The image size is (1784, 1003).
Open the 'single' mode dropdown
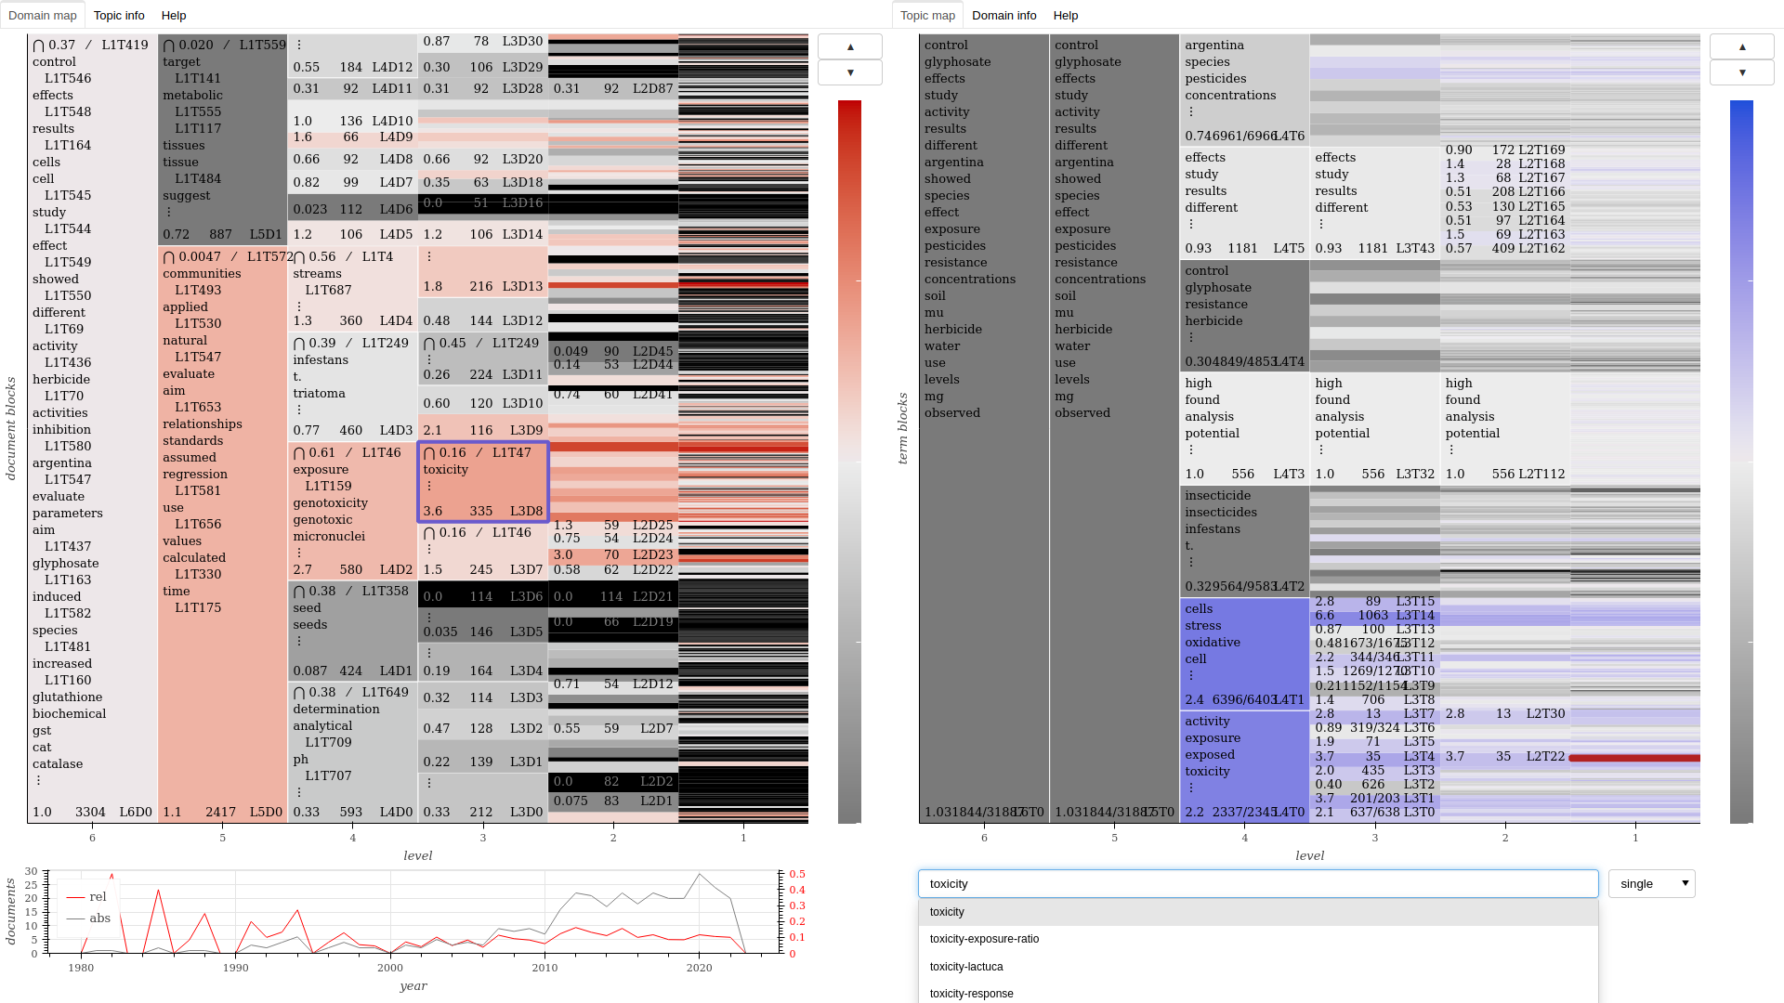click(x=1651, y=883)
